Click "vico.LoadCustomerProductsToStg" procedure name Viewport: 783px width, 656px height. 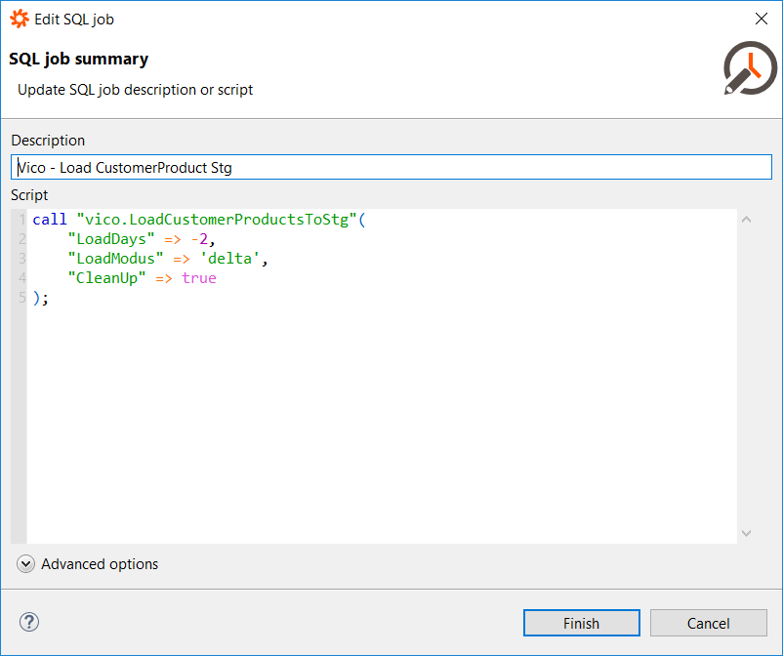(x=217, y=220)
